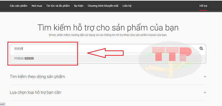The height and width of the screenshot is (106, 222).
Task: Go to Tin tức và ấn phẩm
Action: (58, 6)
